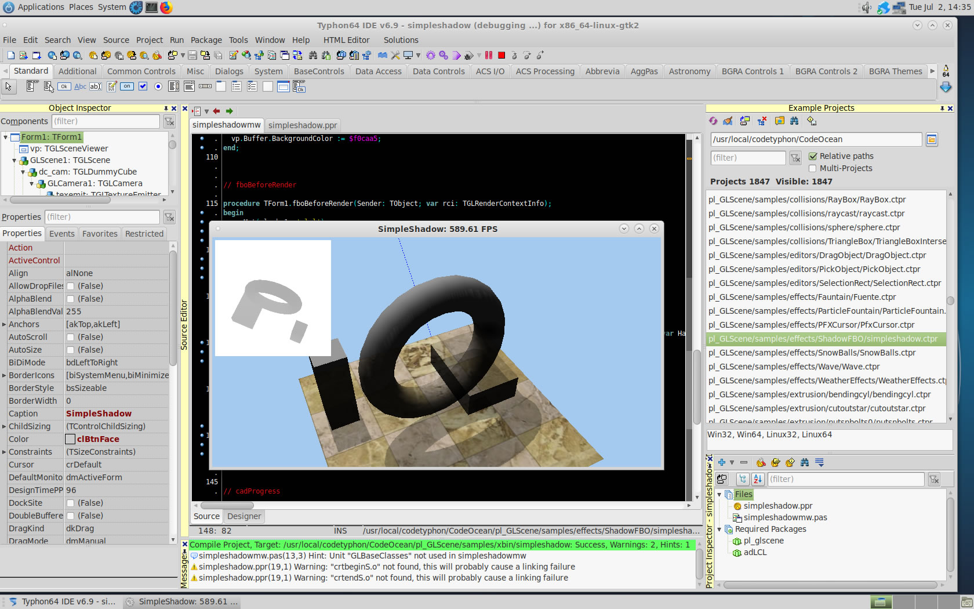Screen dimensions: 974x609
Task: Collapse the dc_cam: TGLDummyCube node
Action: 23,172
